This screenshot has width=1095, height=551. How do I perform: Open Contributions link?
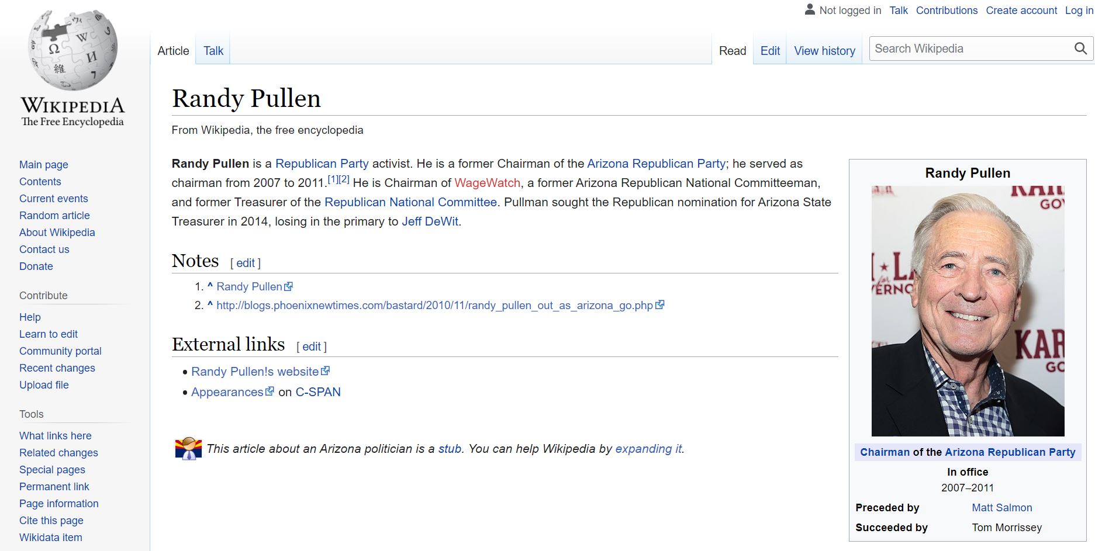(x=947, y=11)
